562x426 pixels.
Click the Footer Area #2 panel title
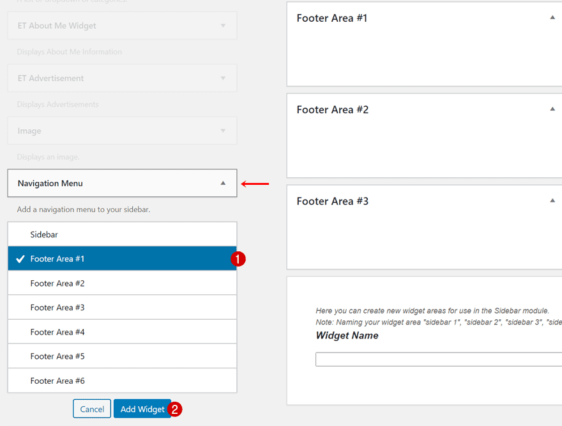pos(332,109)
